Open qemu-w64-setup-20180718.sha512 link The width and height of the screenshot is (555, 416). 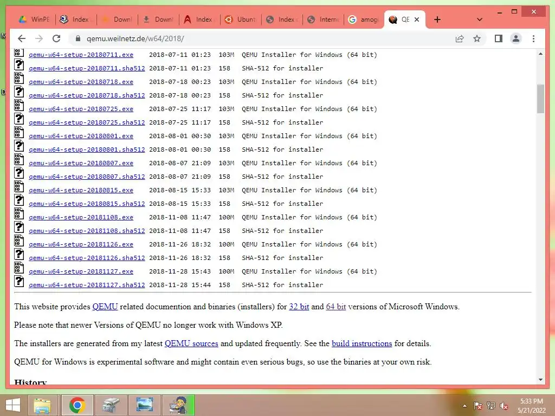87,95
